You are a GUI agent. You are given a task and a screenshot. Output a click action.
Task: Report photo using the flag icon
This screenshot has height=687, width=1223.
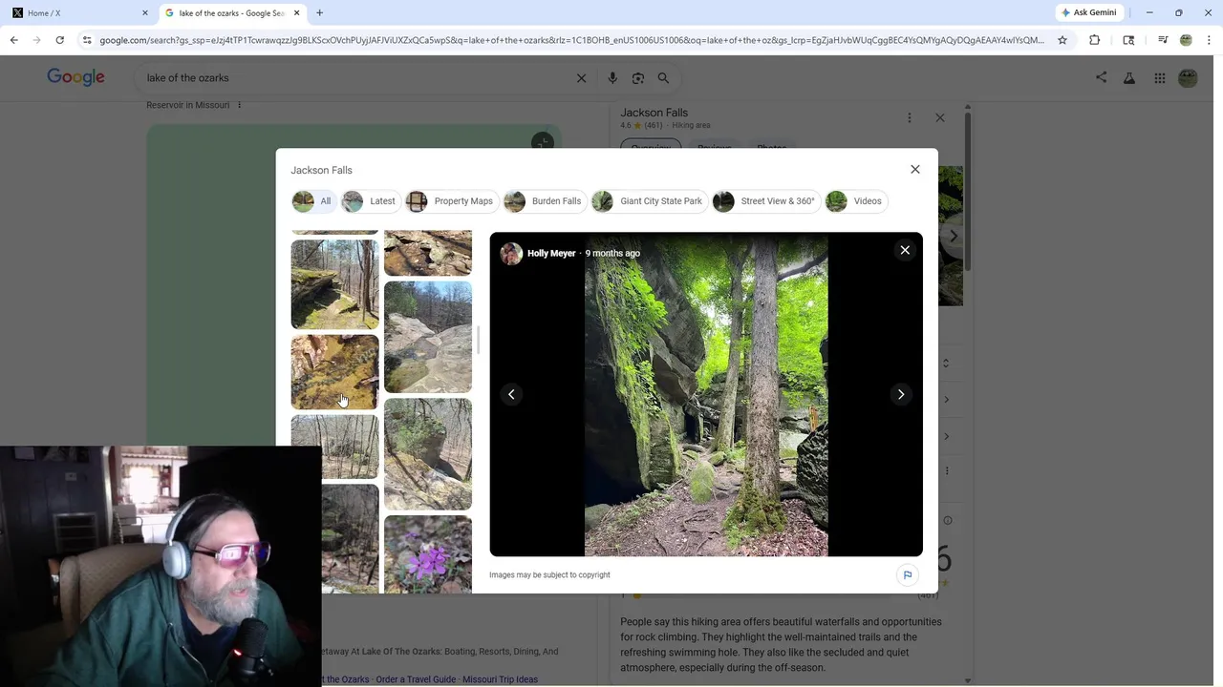[x=907, y=574]
